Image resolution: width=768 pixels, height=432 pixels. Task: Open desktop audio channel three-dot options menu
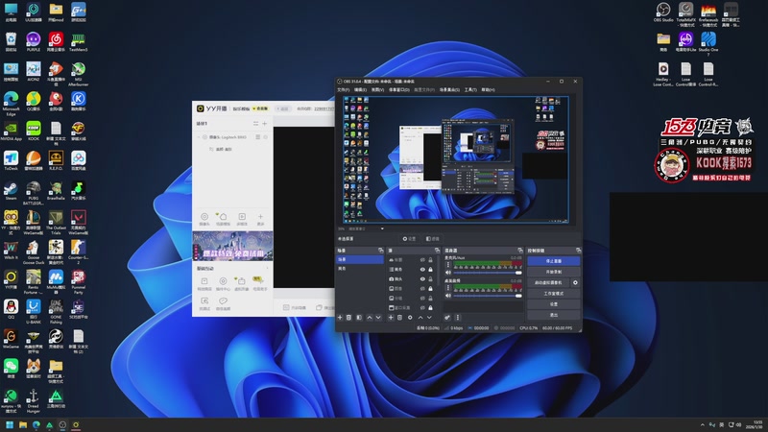point(447,287)
